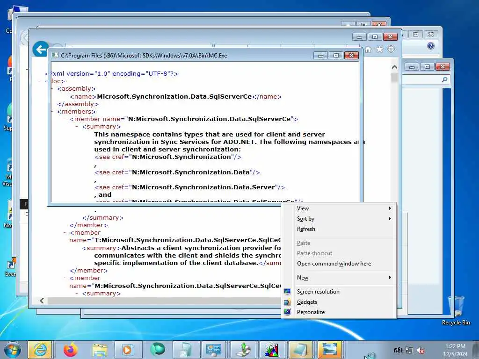This screenshot has width=479, height=359.
Task: Click the vertical scrollbar up arrow
Action: click(x=394, y=67)
